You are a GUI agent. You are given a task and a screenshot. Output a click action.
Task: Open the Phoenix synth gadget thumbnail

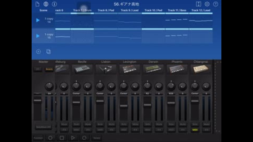(177, 69)
